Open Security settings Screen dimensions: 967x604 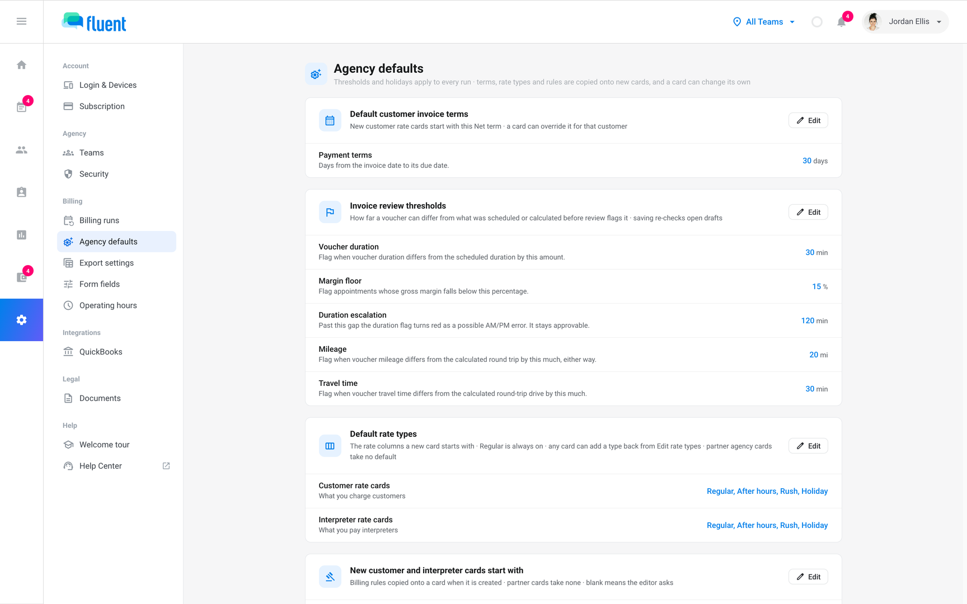pyautogui.click(x=116, y=174)
